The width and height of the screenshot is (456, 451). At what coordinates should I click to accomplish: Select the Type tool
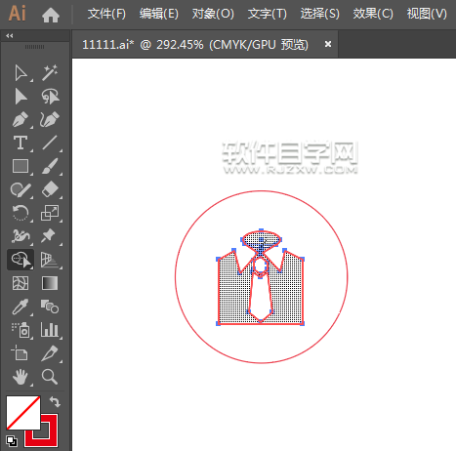tap(21, 143)
